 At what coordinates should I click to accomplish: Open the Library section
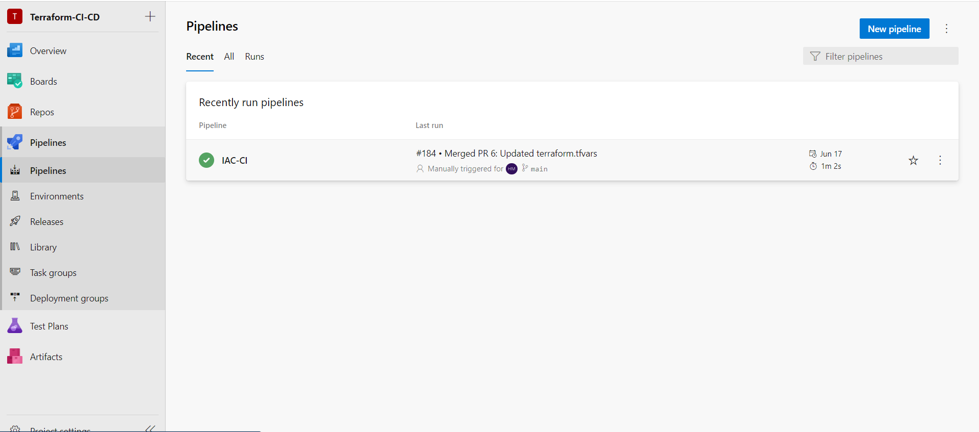pos(43,247)
